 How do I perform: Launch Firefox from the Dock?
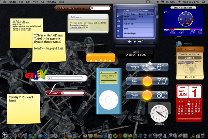point(20,136)
